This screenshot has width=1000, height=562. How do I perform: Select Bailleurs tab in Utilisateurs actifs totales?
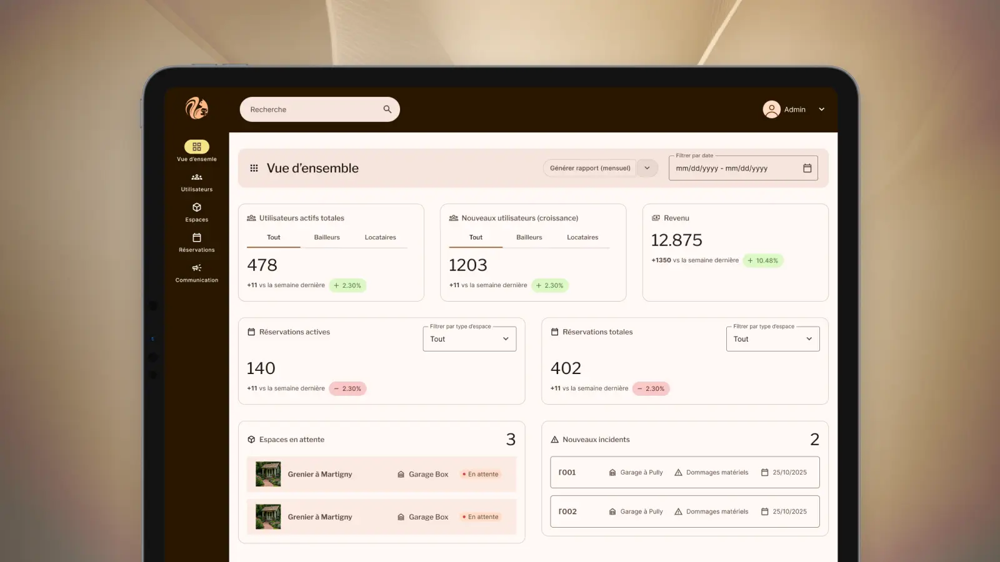[327, 237]
